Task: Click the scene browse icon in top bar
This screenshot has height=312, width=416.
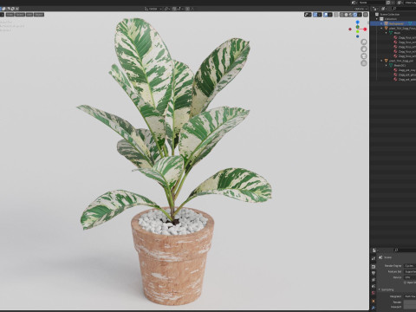Action: 354,3
